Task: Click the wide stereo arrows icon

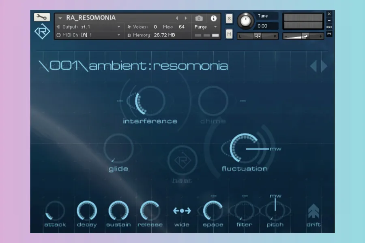Action: point(182,211)
